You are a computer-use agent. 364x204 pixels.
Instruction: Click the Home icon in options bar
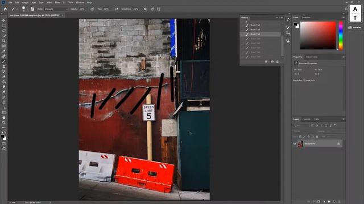coord(5,9)
